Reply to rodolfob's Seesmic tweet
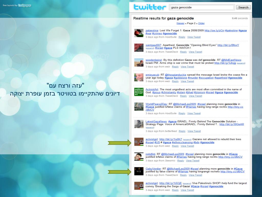Viewport: 262px width, 197px height. (x=180, y=161)
